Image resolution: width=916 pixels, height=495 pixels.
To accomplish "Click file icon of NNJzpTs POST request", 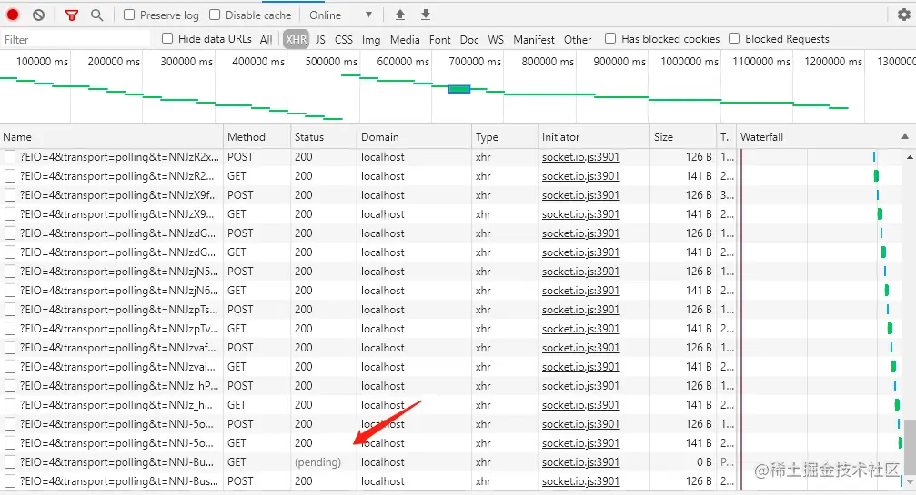I will pos(10,310).
